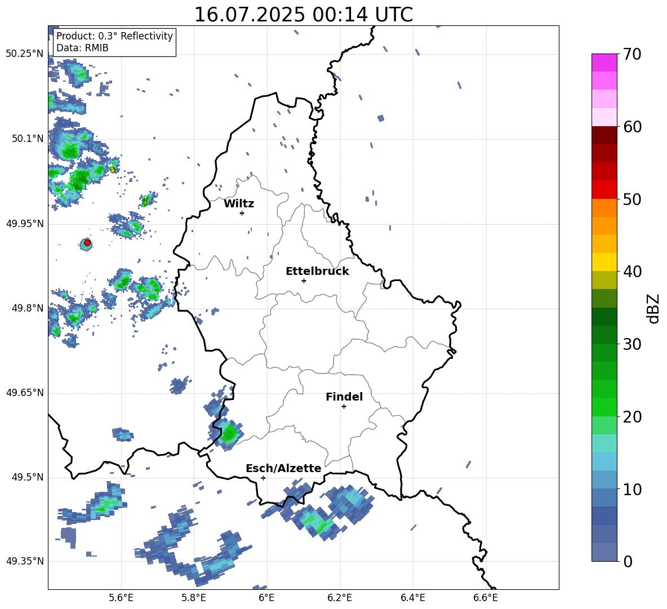The image size is (667, 609).
Task: Click the cross marker below Esch/Alzette
Action: click(263, 478)
